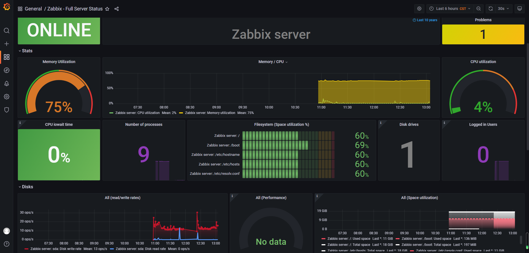Star this dashboard as favorite
The width and height of the screenshot is (529, 253).
pyautogui.click(x=107, y=9)
